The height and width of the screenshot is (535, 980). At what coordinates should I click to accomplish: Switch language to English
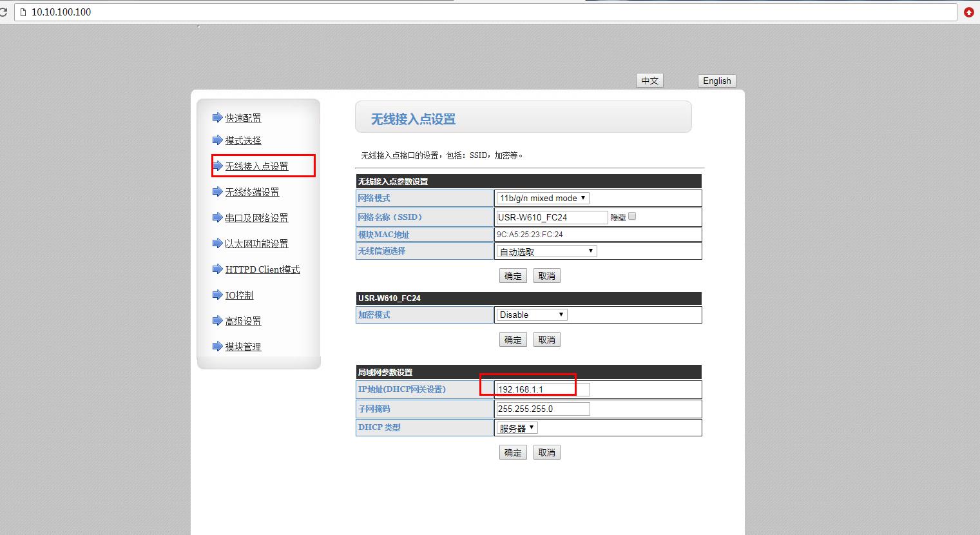pyautogui.click(x=716, y=81)
